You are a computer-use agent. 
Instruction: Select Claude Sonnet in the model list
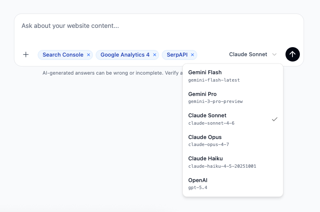(233, 119)
